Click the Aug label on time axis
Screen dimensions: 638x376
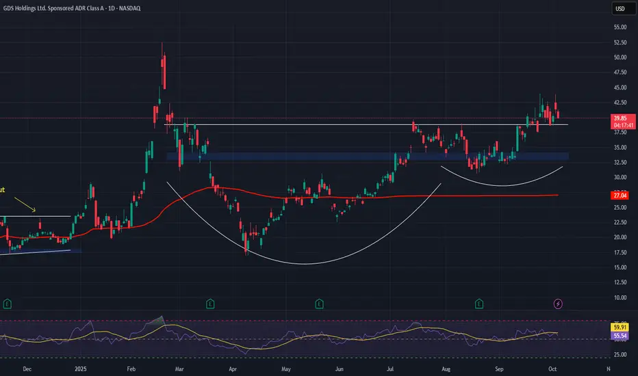[446, 369]
